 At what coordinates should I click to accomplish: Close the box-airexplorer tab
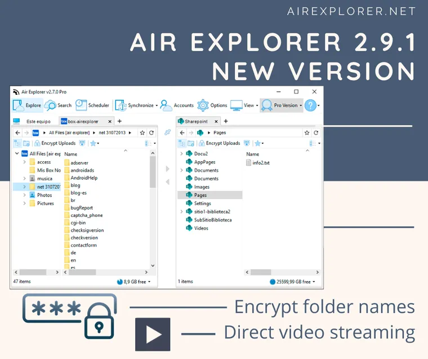tap(110, 121)
